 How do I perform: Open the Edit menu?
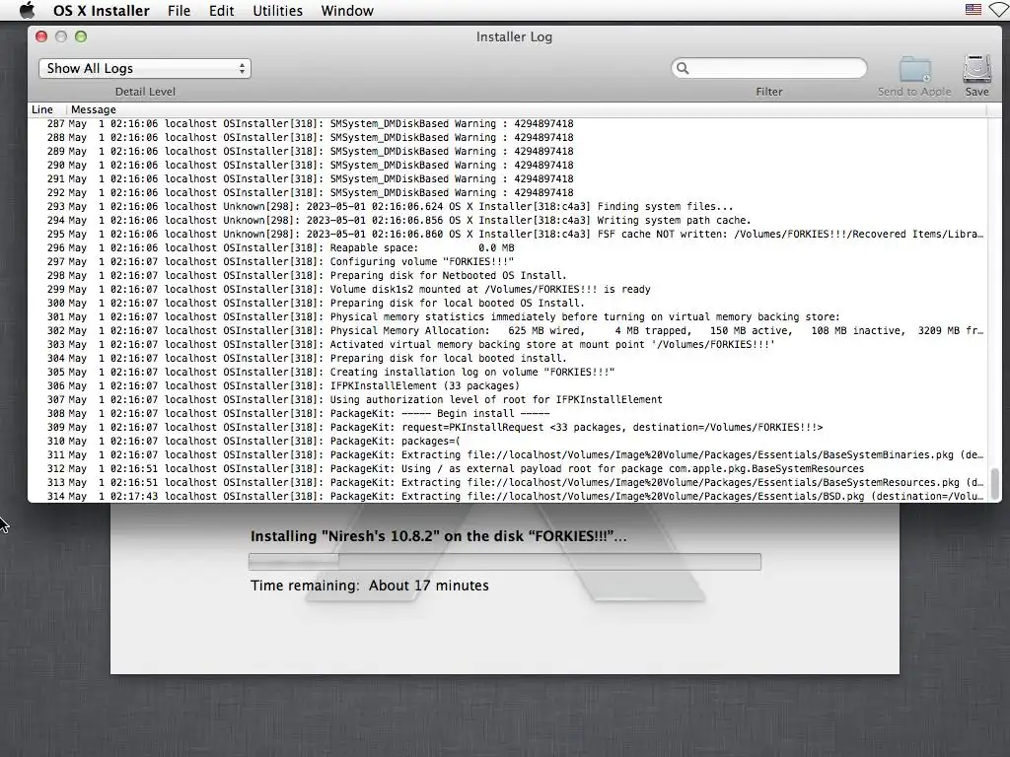click(221, 11)
